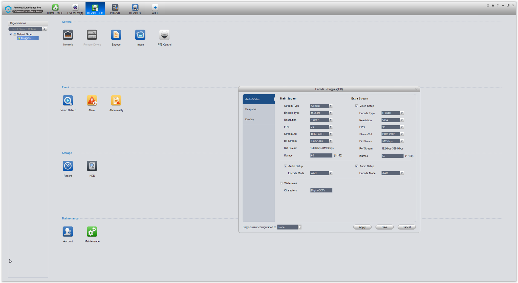
Task: Click the Save button
Action: click(384, 227)
